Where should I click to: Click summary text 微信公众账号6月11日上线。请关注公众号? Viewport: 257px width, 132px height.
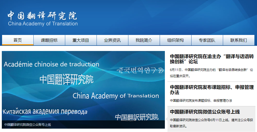[211, 123]
